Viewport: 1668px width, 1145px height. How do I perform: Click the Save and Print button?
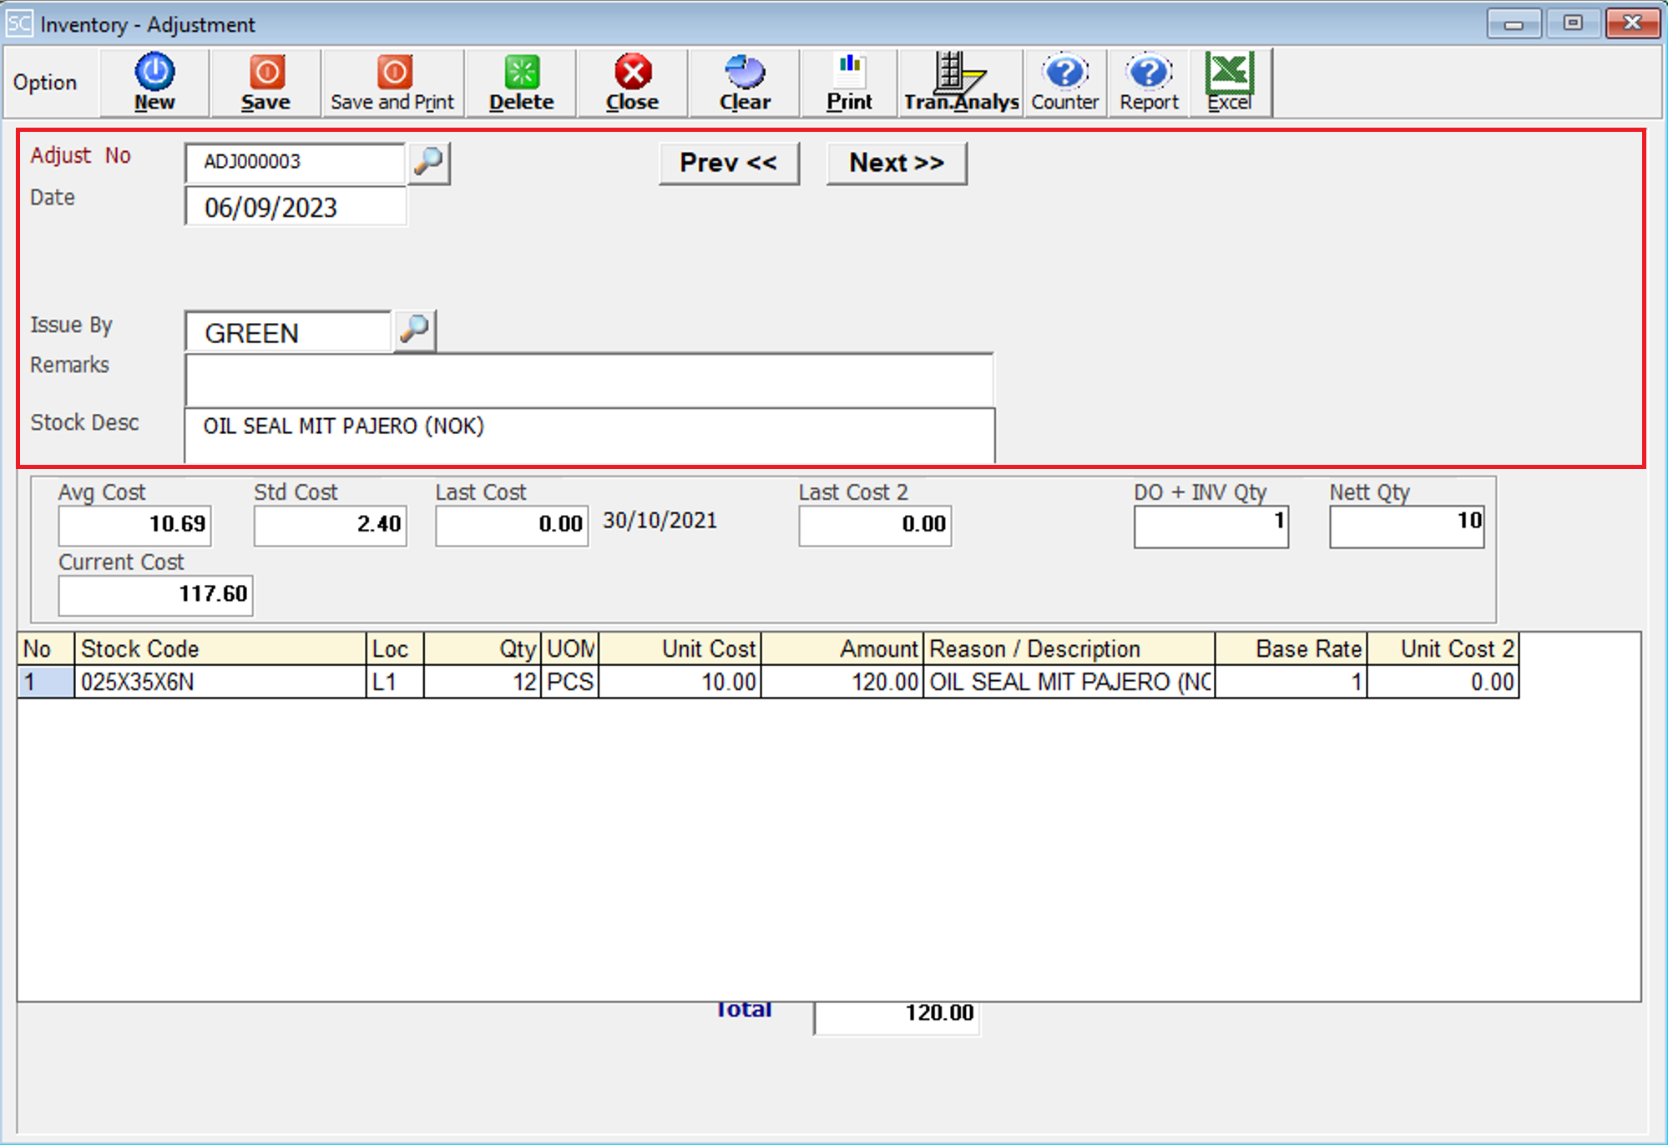[x=392, y=82]
